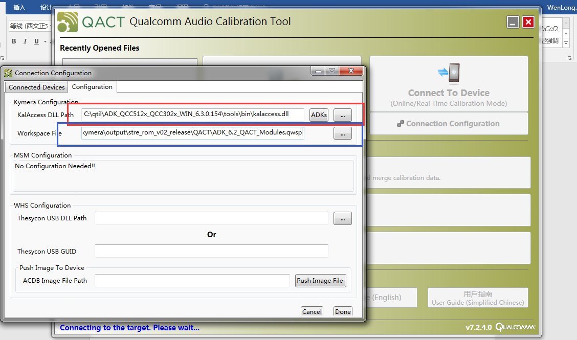Screen dimensions: 577x340
Task: Toggle Italic in the Word ribbon
Action: coord(25,41)
